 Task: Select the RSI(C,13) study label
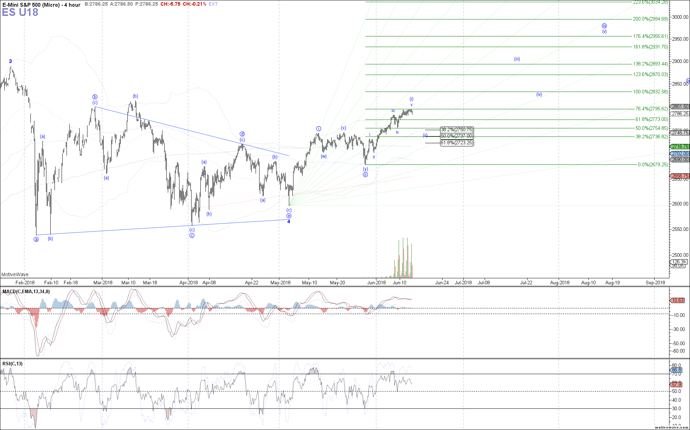coord(12,364)
